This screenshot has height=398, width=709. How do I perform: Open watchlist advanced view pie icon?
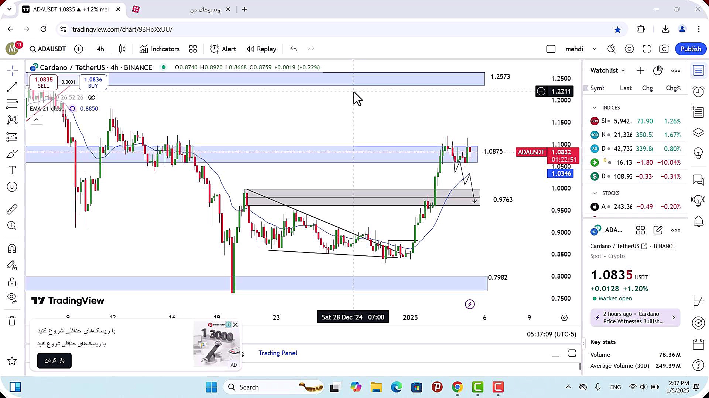pyautogui.click(x=658, y=70)
